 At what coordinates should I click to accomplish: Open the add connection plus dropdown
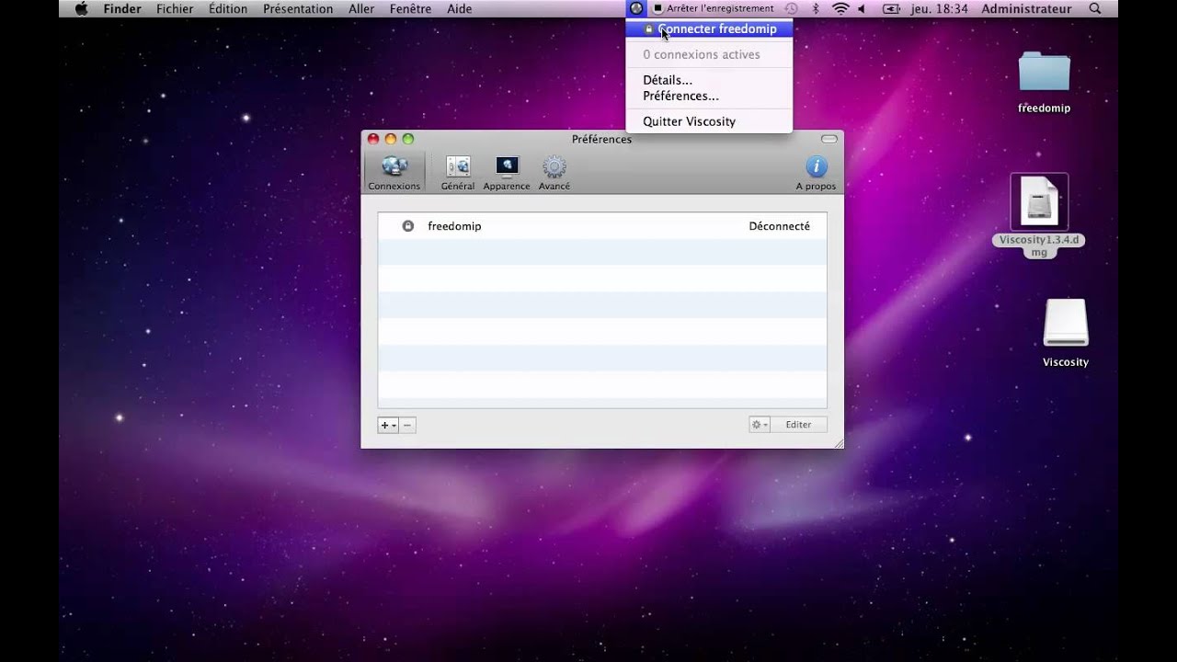click(x=388, y=425)
